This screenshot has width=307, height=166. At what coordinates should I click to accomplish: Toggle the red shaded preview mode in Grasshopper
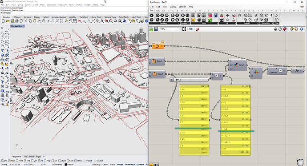tap(285, 29)
